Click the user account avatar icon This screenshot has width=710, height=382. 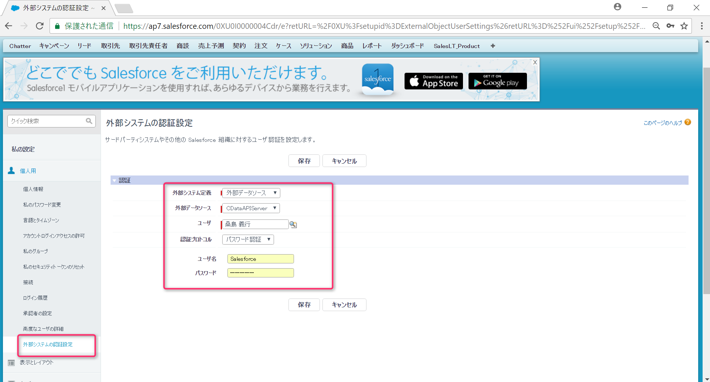(x=617, y=7)
